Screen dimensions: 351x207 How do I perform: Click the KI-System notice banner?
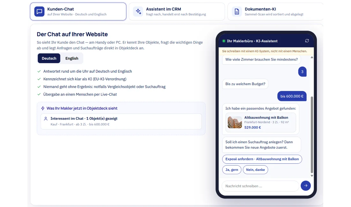[266, 51]
